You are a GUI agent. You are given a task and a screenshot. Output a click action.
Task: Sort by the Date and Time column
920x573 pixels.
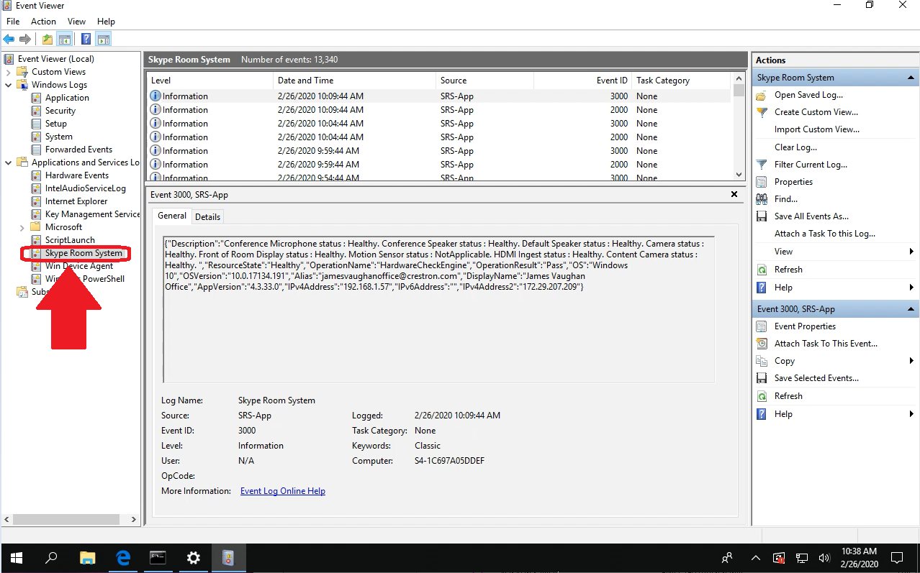[x=355, y=81]
